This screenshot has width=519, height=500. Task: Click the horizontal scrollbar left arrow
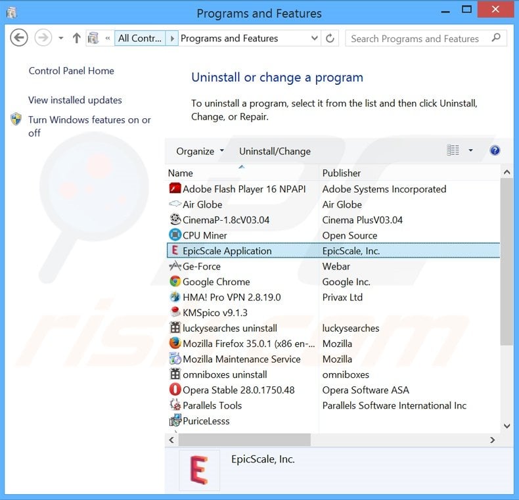coord(171,440)
